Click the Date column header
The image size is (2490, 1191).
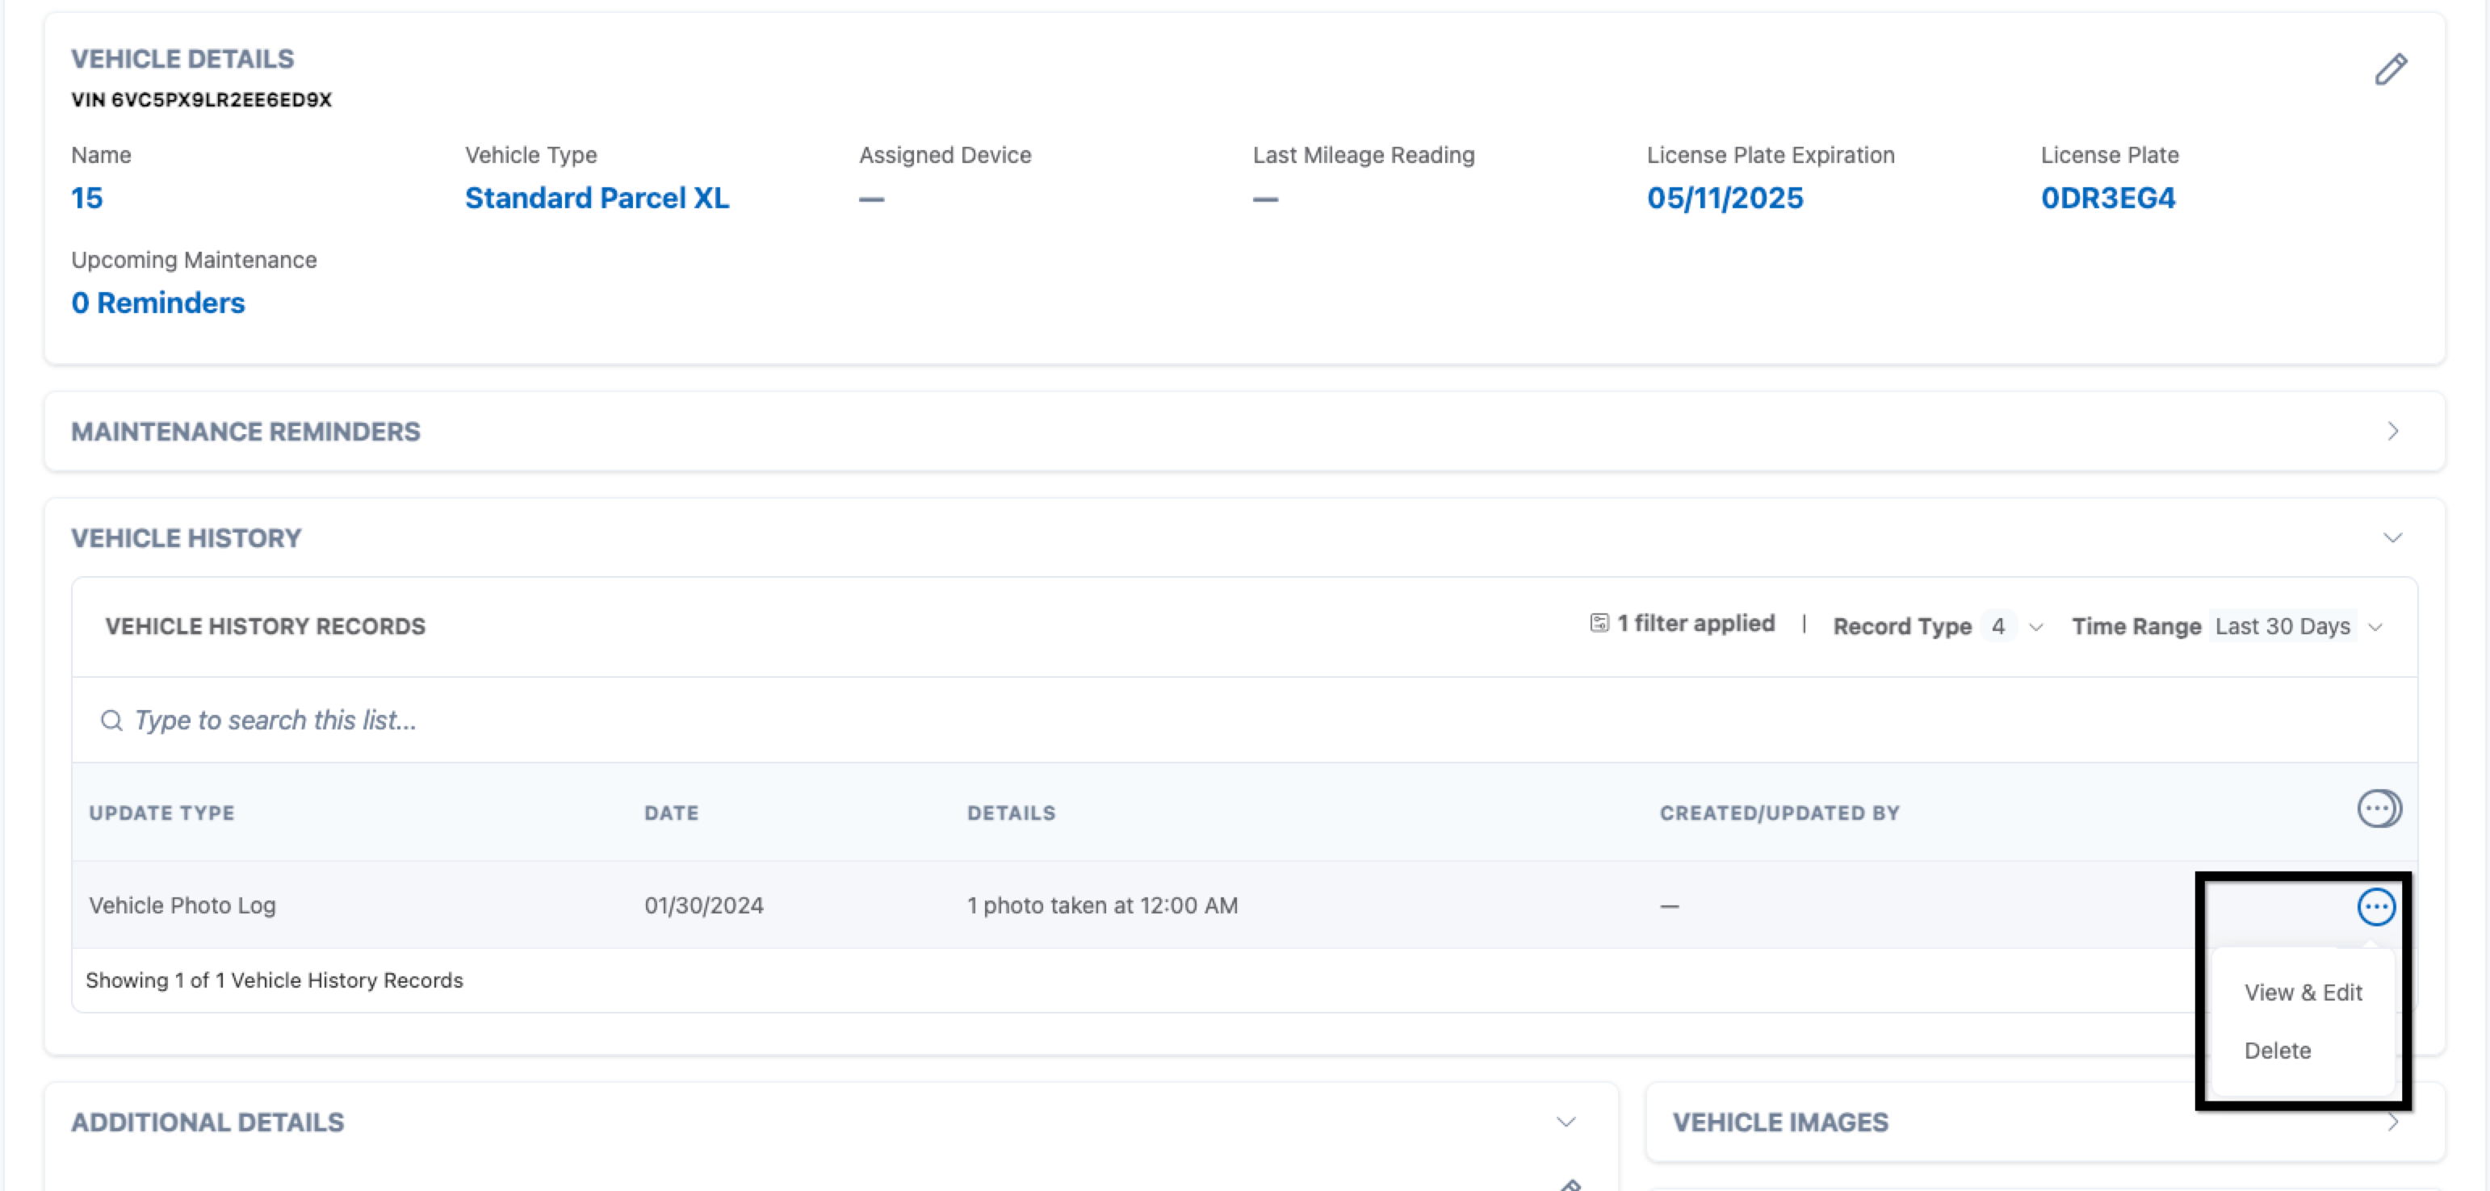click(x=671, y=813)
